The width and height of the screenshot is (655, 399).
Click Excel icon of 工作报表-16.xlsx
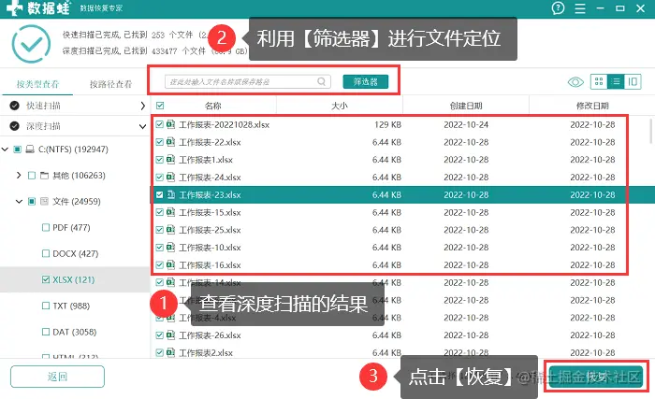pos(170,264)
